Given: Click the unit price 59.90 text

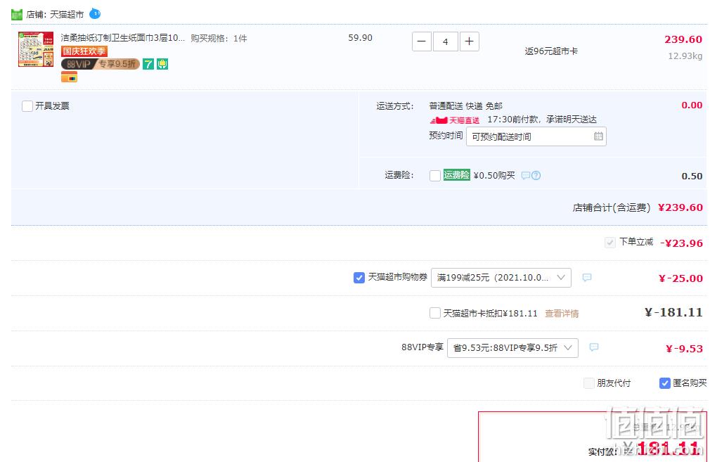Looking at the screenshot, I should (361, 38).
